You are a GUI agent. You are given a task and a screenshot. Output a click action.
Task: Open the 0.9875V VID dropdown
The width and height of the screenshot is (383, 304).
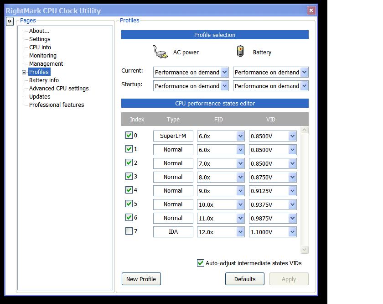click(292, 218)
